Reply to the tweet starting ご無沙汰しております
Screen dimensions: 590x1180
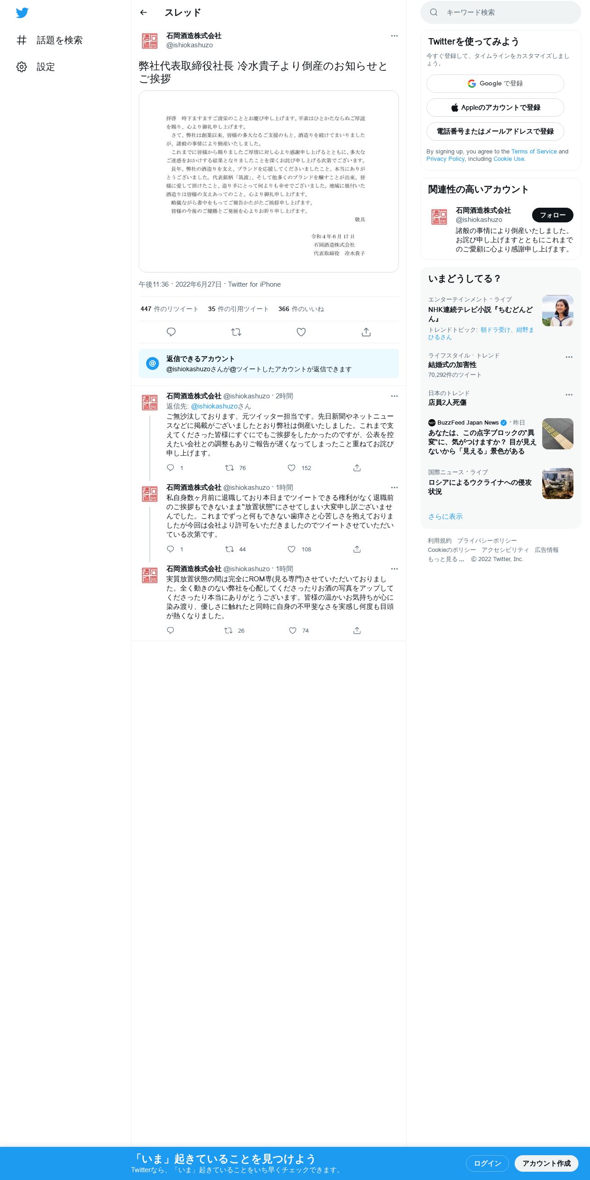(x=170, y=468)
